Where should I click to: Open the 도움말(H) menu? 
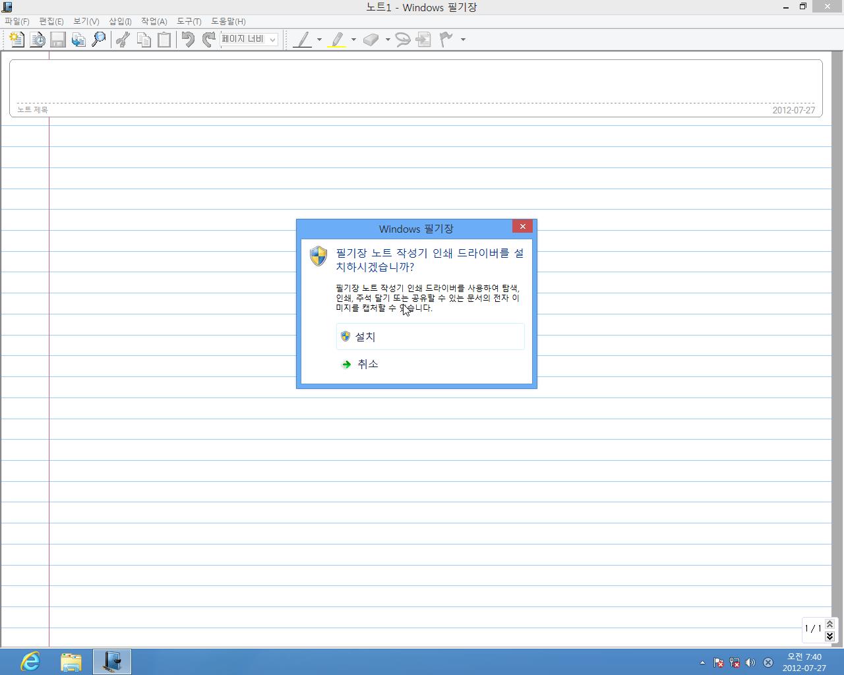228,21
